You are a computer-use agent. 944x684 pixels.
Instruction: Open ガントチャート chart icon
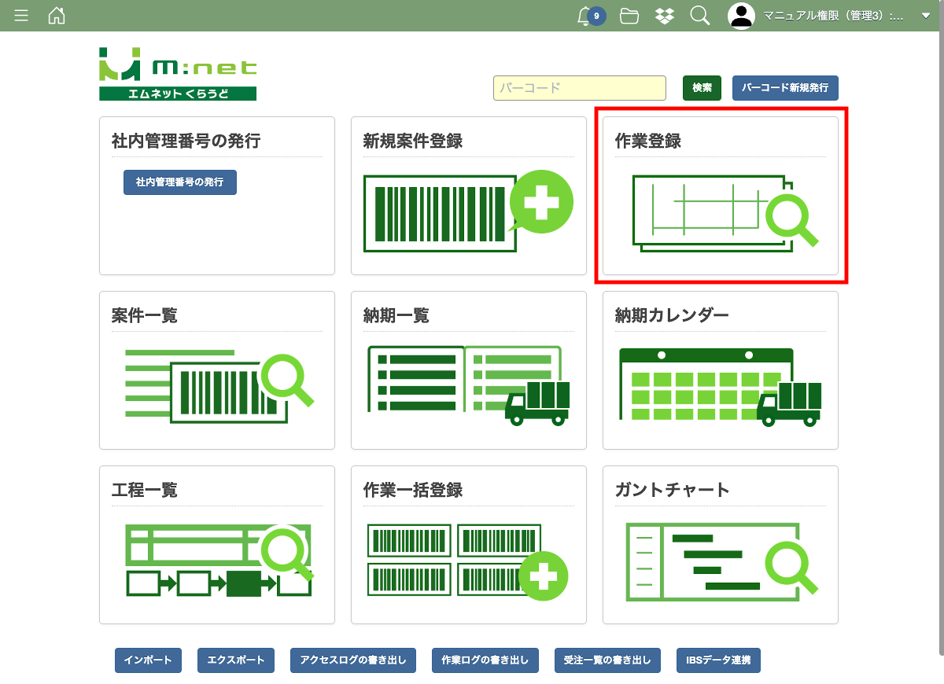pos(720,560)
